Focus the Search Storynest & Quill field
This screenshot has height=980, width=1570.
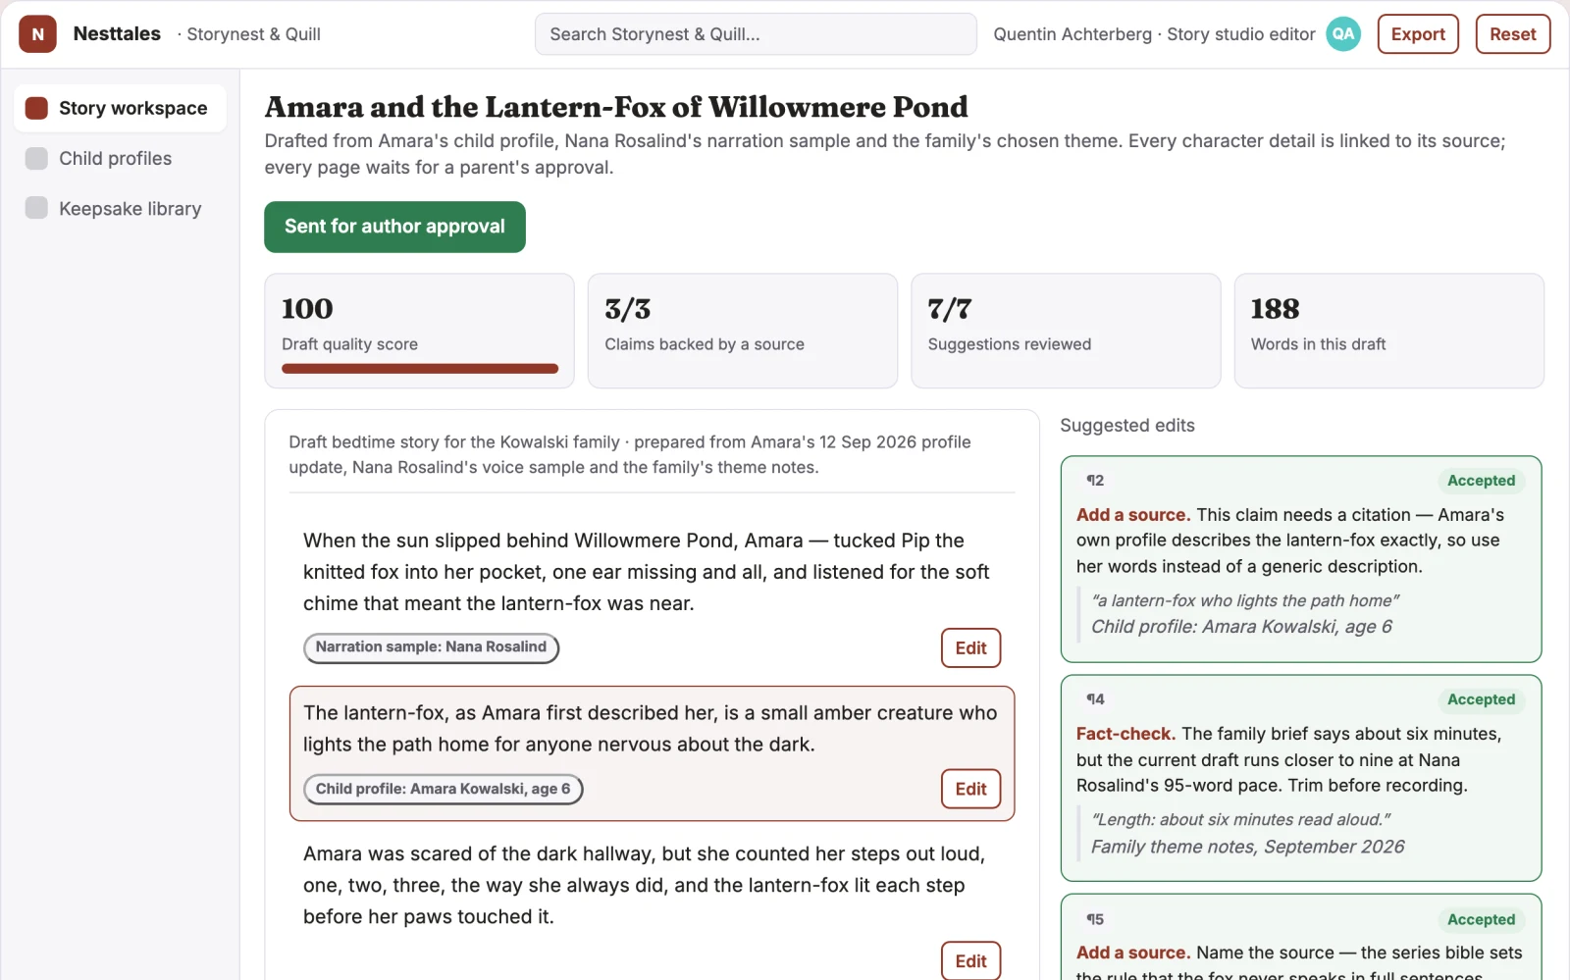pyautogui.click(x=756, y=34)
